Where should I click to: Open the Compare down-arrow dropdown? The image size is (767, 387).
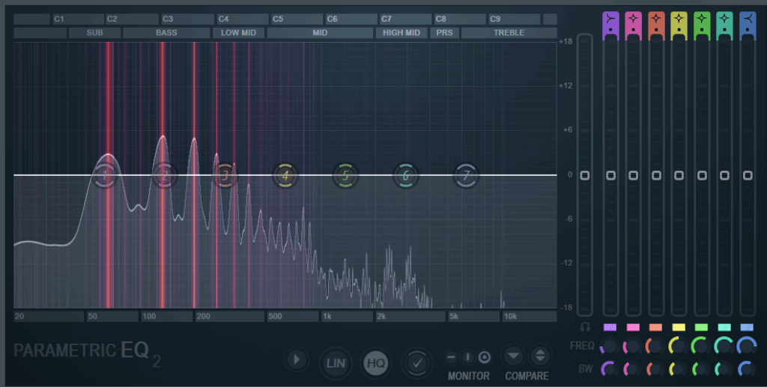pyautogui.click(x=513, y=356)
